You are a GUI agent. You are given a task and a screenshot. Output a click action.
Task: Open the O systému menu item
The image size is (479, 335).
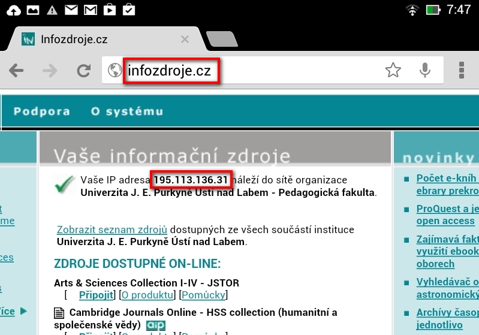[x=127, y=111]
